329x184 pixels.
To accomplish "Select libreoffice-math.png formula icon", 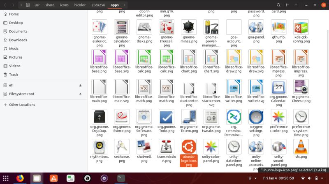I will [x=144, y=86].
